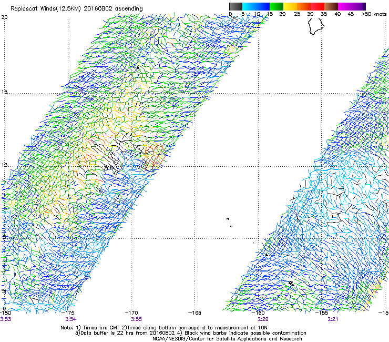The height and width of the screenshot is (342, 389).
Task: Pick the red 30–35 knots legend swatch
Action: (x=318, y=6)
